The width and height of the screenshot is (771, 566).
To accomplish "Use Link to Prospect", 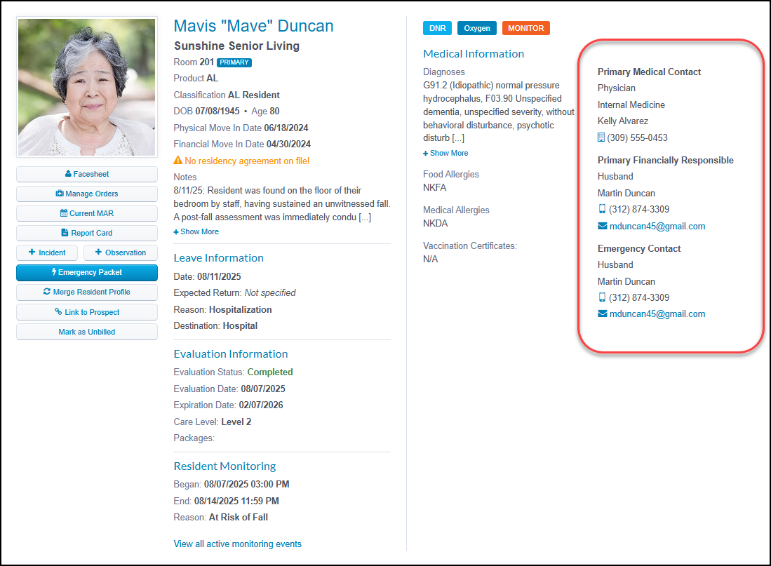I will pos(86,311).
